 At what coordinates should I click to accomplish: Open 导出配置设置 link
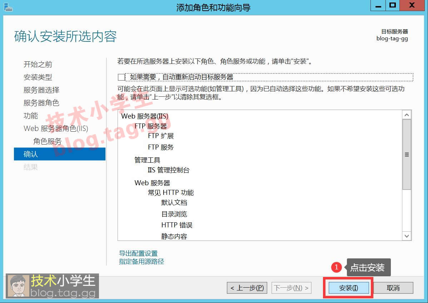(138, 253)
